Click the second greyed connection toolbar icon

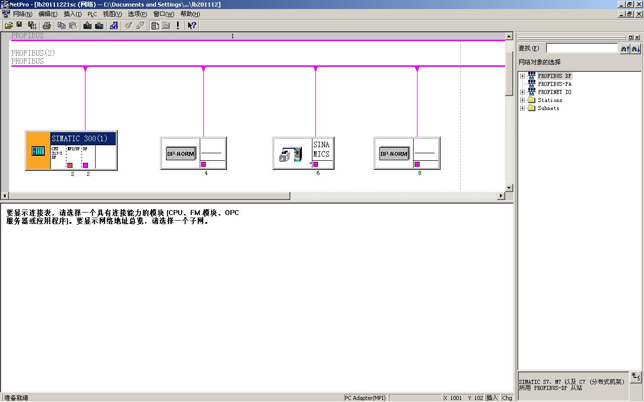[140, 25]
